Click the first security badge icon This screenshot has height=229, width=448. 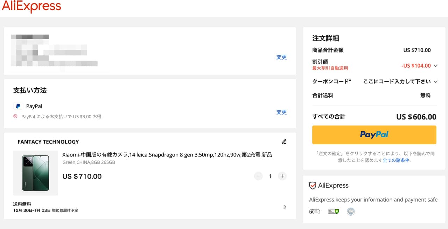(x=315, y=211)
